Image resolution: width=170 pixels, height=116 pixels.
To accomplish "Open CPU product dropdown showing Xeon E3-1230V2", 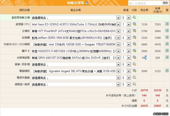I will point(75,24).
